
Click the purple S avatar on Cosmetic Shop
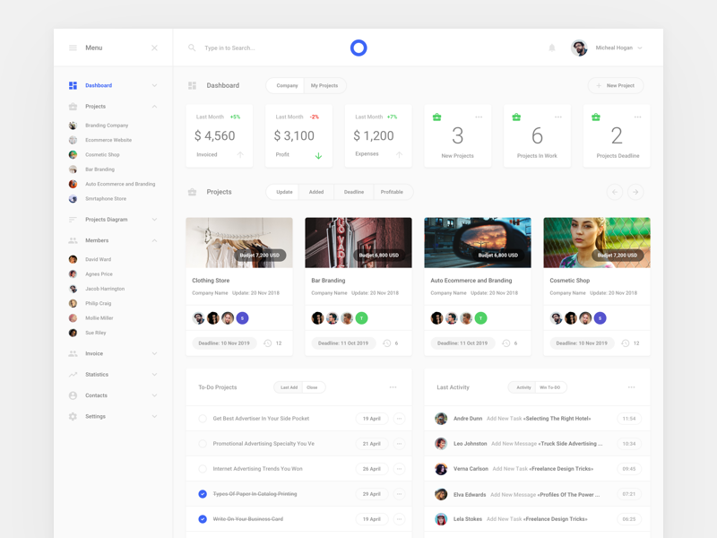coord(600,318)
